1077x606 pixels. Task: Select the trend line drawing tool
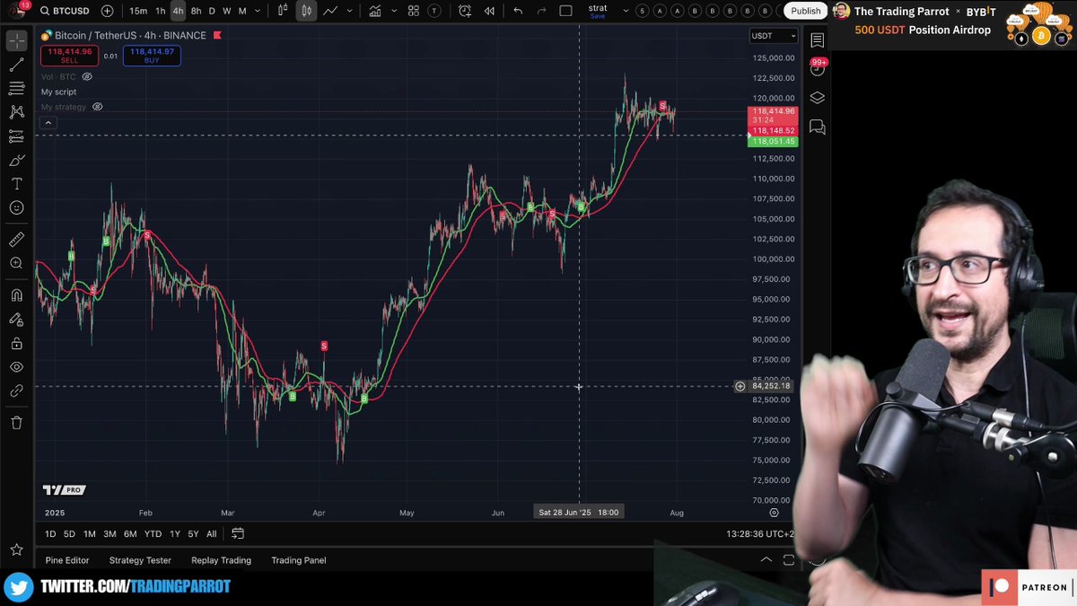tap(16, 65)
